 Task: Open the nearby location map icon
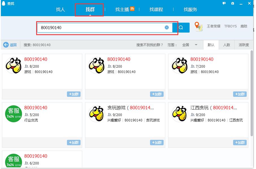point(199,27)
